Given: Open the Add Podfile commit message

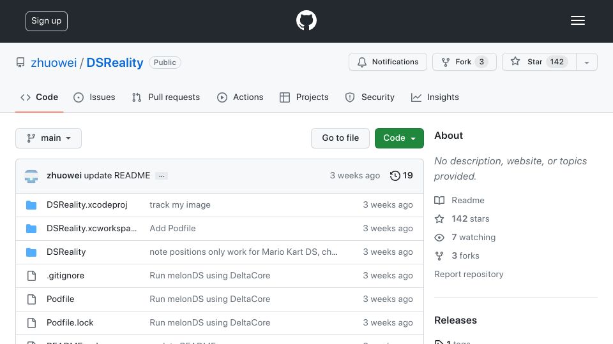Looking at the screenshot, I should click(172, 228).
